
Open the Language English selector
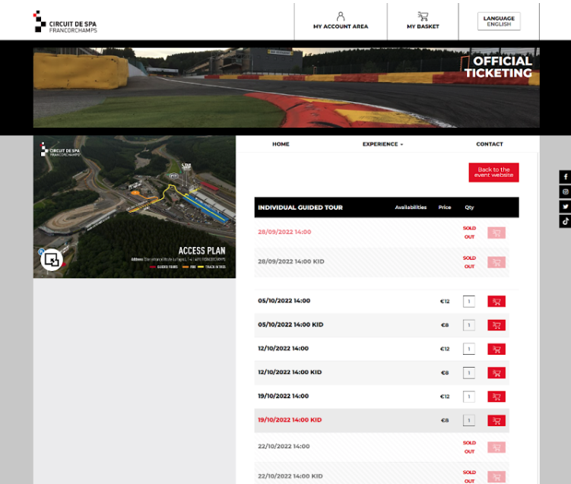499,21
